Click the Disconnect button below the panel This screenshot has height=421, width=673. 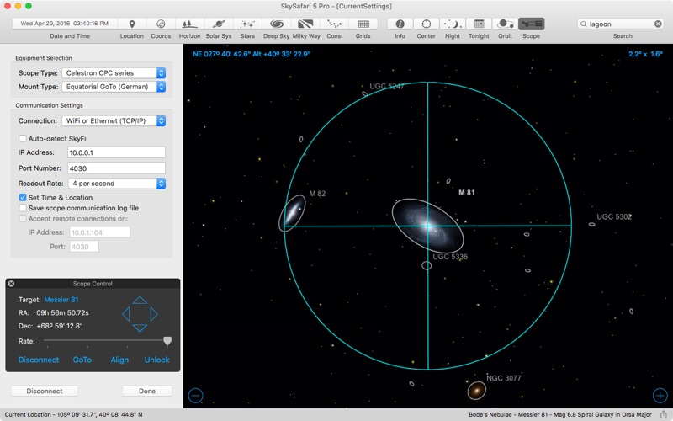point(45,391)
